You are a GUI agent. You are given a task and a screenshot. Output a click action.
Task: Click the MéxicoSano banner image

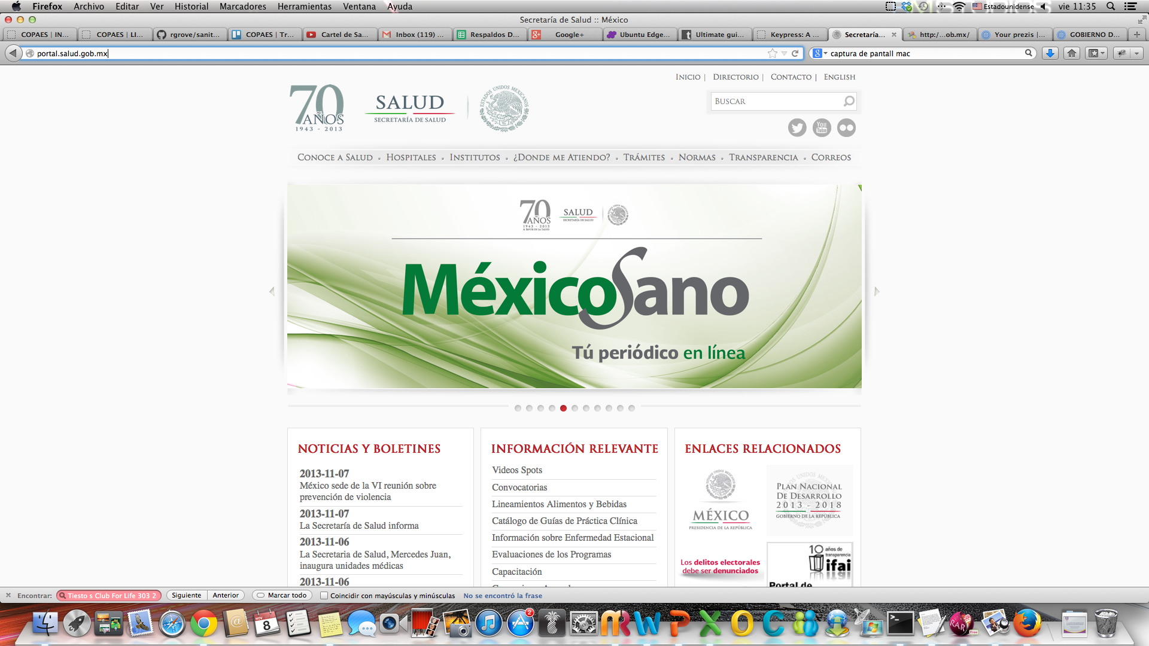(574, 287)
